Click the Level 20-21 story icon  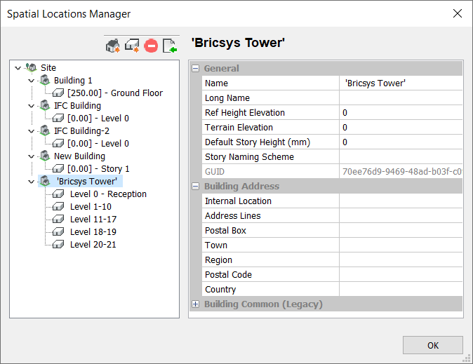coord(58,245)
